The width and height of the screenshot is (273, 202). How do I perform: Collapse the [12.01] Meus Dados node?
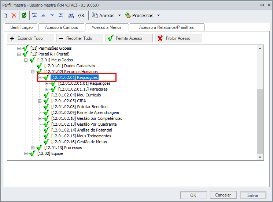26,60
